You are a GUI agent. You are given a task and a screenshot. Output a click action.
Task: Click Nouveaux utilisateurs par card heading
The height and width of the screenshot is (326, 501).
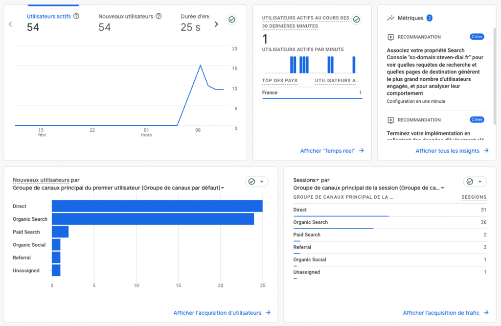(46, 180)
